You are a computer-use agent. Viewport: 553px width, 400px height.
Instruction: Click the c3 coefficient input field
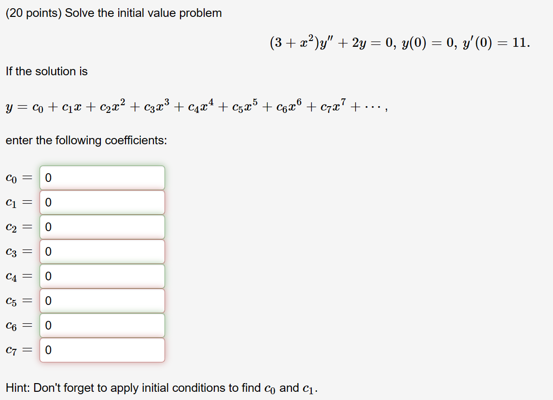101,251
